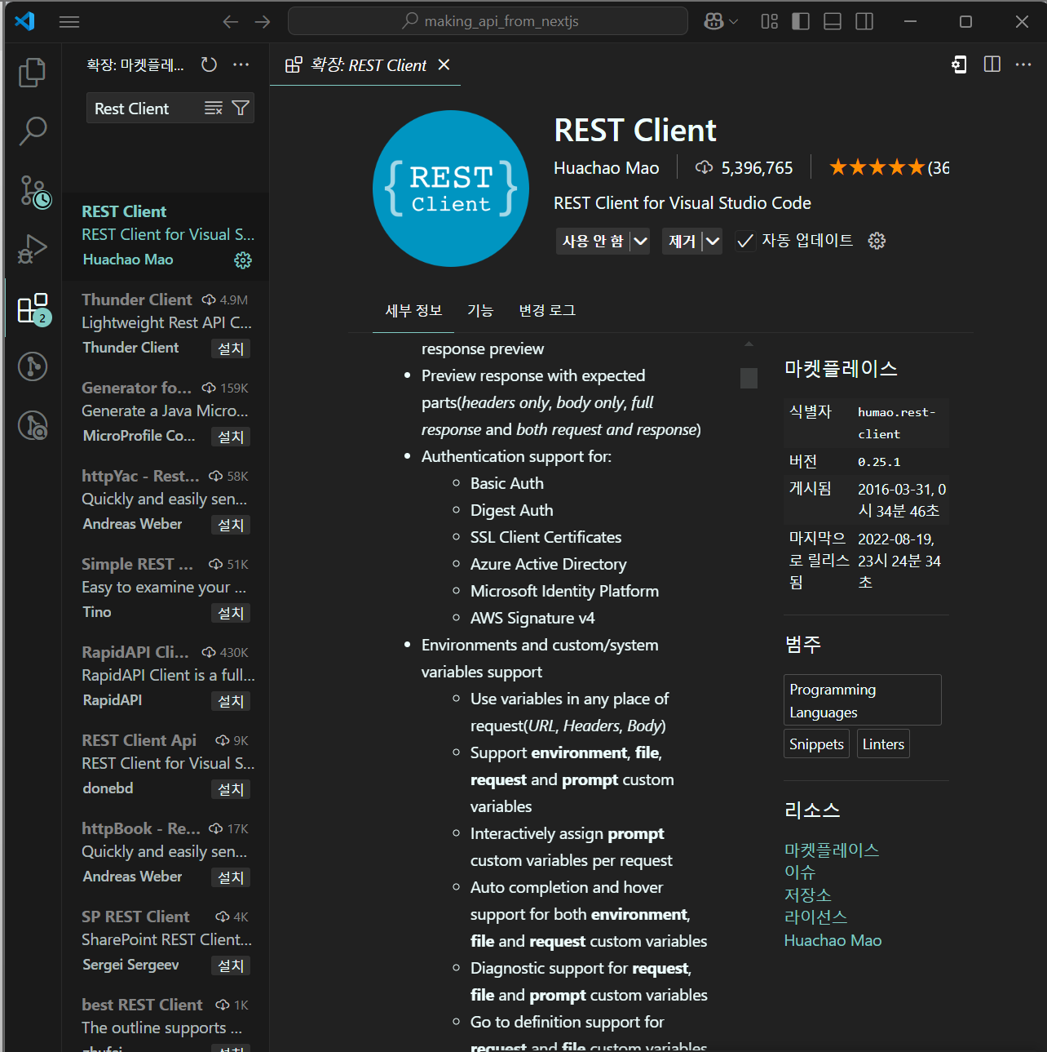This screenshot has width=1047, height=1052.
Task: Open extension manage gear beside auto update
Action: tap(877, 241)
